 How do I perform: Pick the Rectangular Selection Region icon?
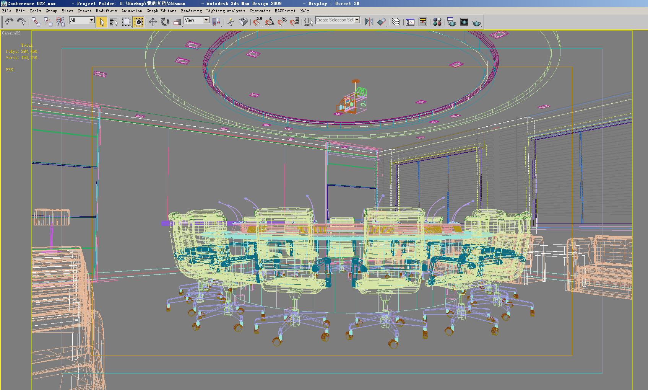click(x=126, y=22)
